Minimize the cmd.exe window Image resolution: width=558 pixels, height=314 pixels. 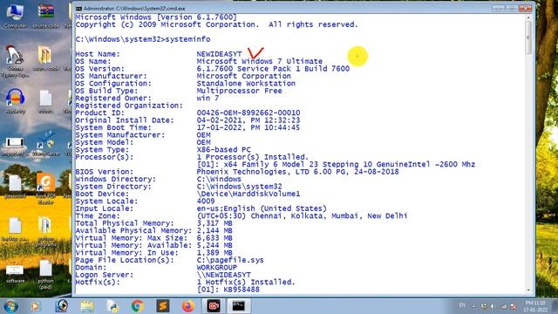point(498,8)
